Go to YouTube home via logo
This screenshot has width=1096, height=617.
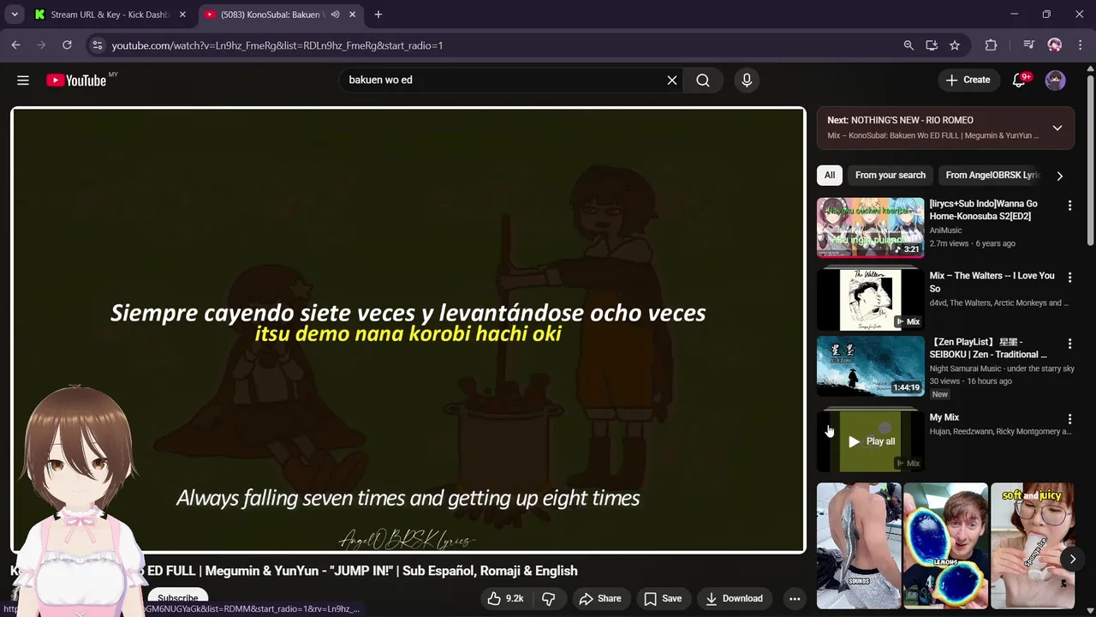click(76, 80)
